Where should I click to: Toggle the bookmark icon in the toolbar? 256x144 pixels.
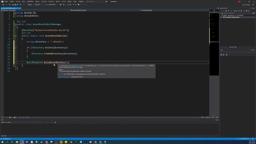pos(78,4)
